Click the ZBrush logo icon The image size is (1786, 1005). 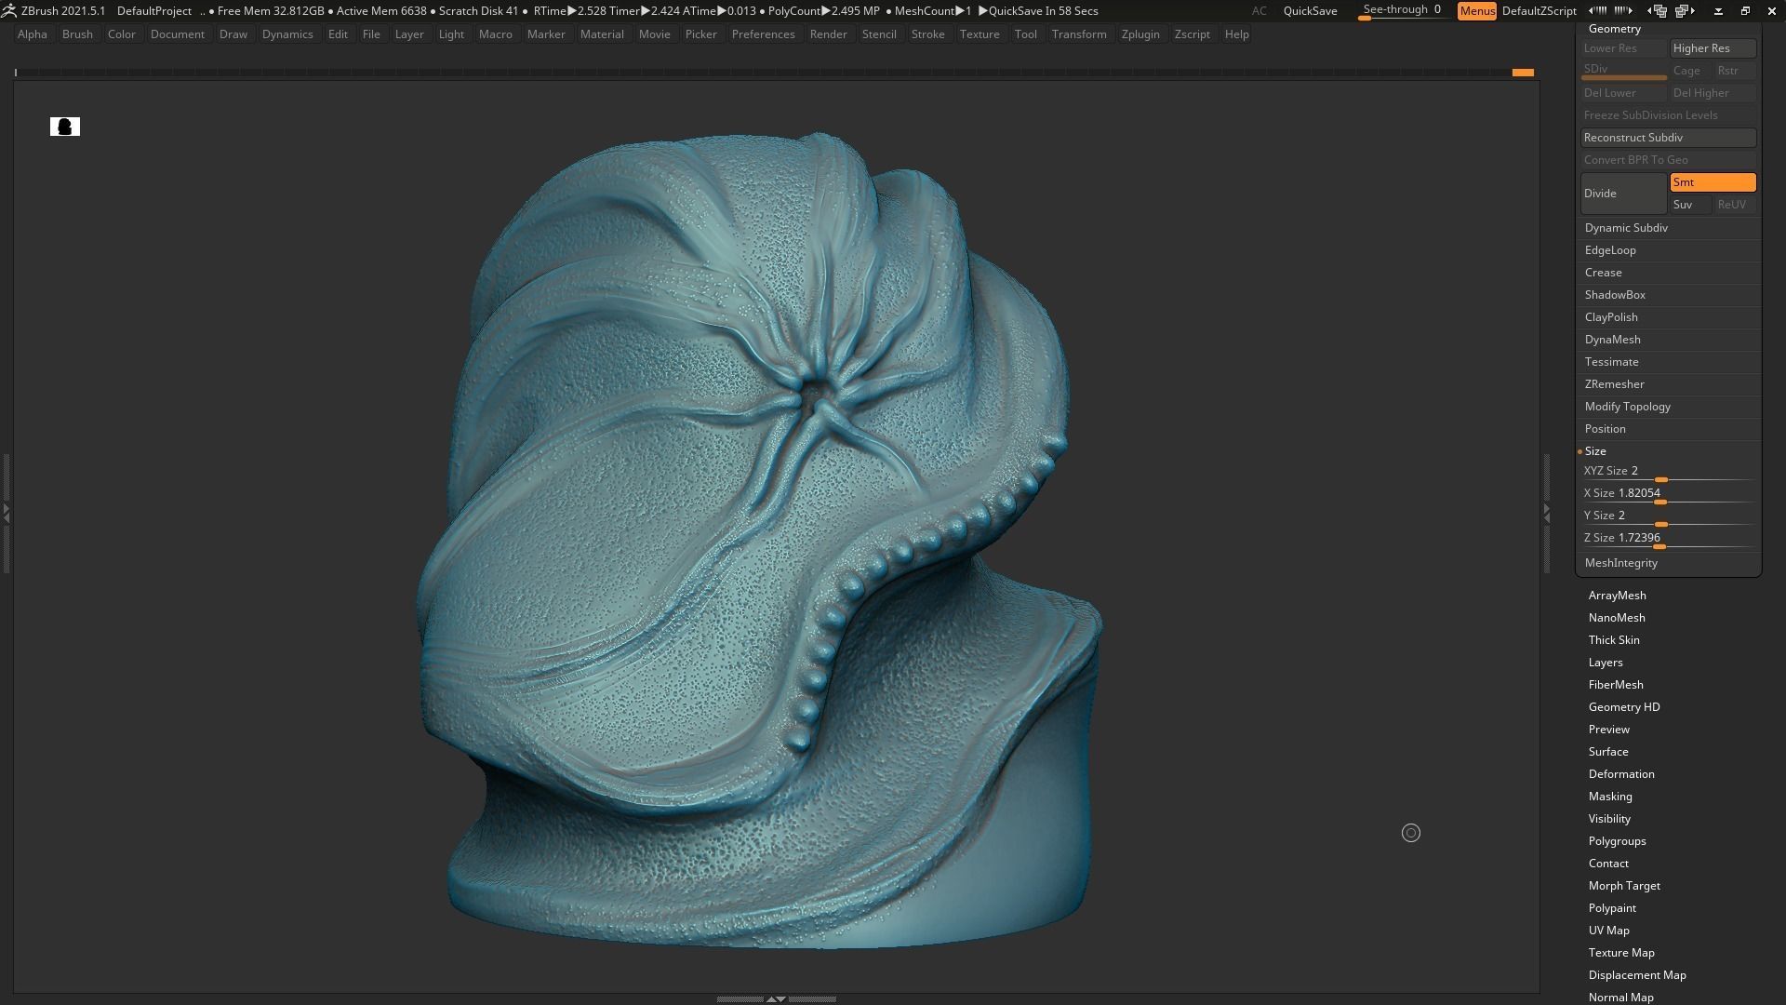click(x=8, y=10)
